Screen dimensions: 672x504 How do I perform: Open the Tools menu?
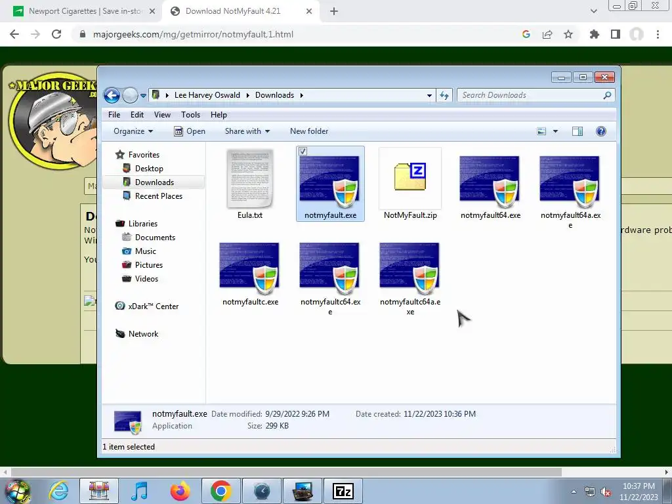(190, 115)
